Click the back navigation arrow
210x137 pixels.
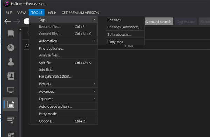[x=7, y=21]
